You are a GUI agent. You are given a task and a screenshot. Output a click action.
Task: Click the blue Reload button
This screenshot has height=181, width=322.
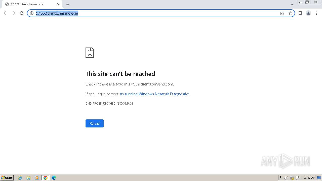click(95, 123)
